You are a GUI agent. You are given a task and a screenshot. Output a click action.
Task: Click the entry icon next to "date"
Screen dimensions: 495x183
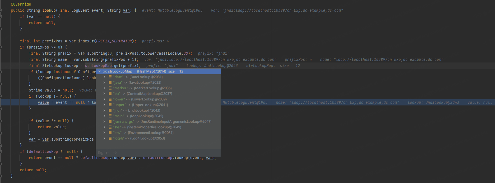click(x=110, y=77)
